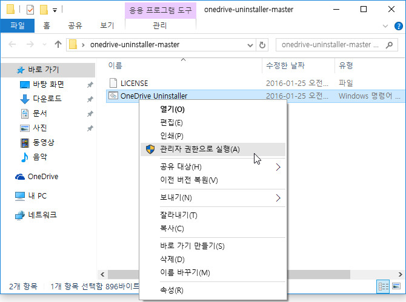
Task: Click the onedrive-uninstaller-master search box
Action: [330, 45]
